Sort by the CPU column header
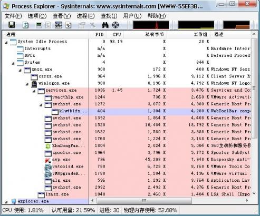The width and height of the screenshot is (260, 216). pyautogui.click(x=115, y=34)
